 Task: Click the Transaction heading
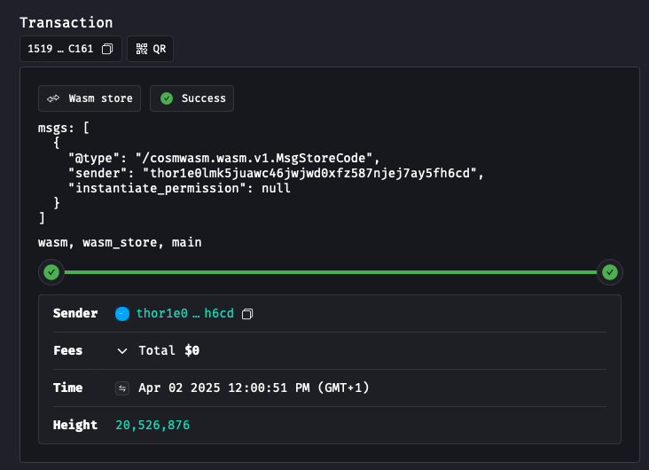(66, 23)
